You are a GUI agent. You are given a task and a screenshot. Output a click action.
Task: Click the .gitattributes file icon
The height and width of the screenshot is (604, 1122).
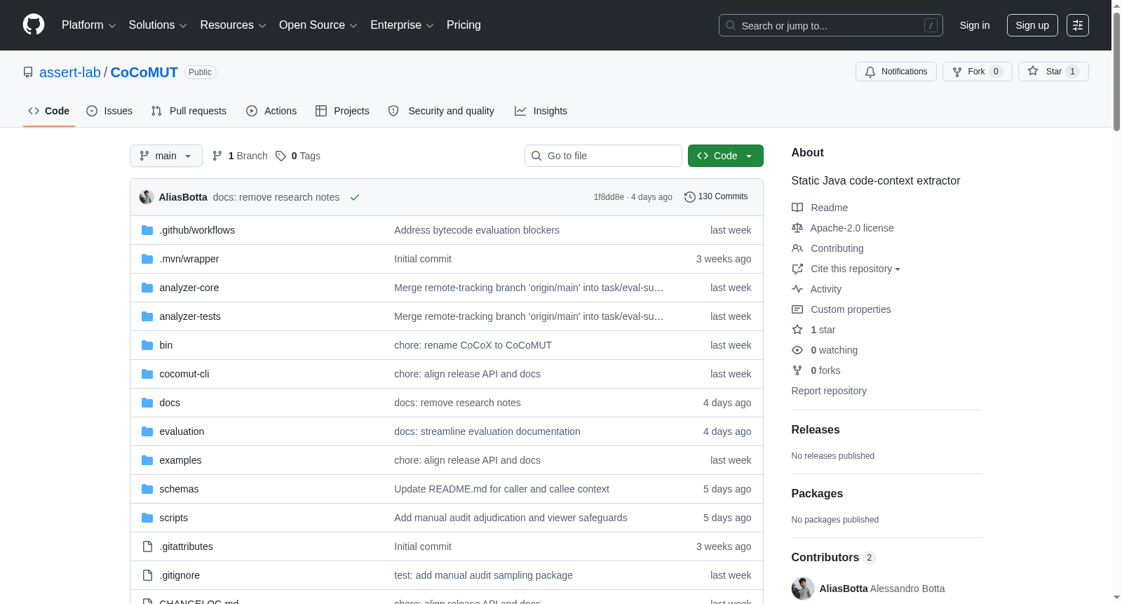click(x=147, y=546)
